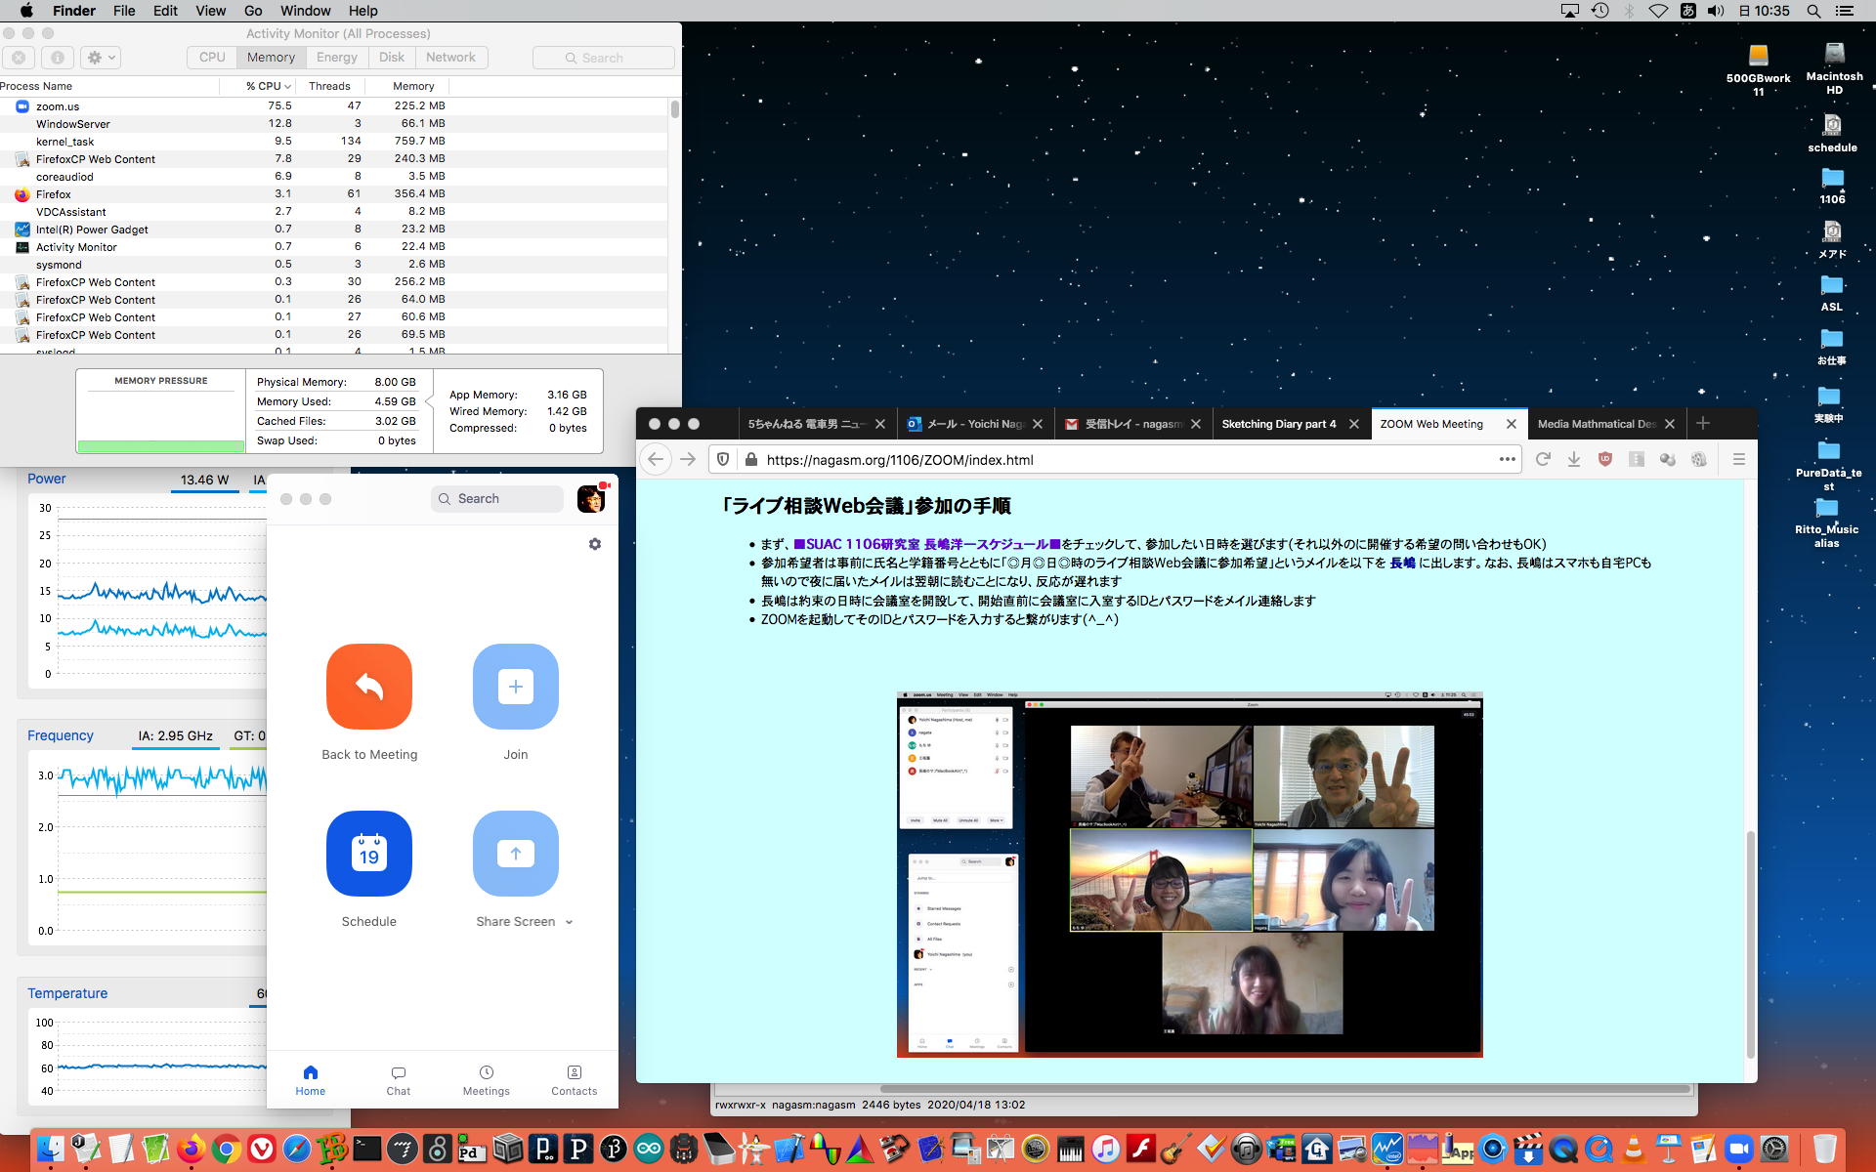
Task: Click the Firefox page vertical scrollbar
Action: (1750, 942)
